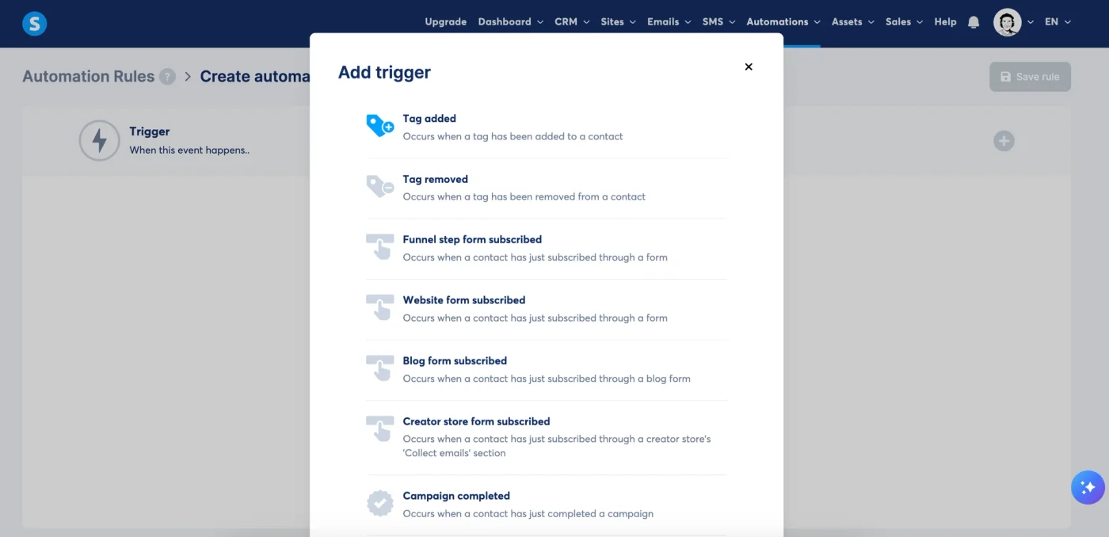Click the Tag removed tag icon
Viewport: 1109px width, 537px height.
click(379, 186)
